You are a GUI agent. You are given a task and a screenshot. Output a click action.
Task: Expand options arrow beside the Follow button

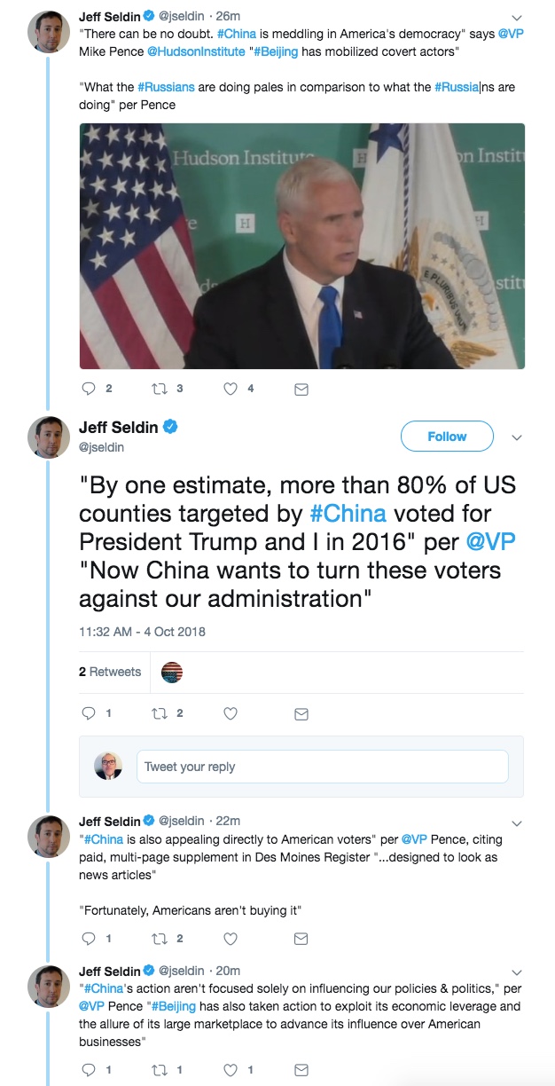(x=518, y=437)
